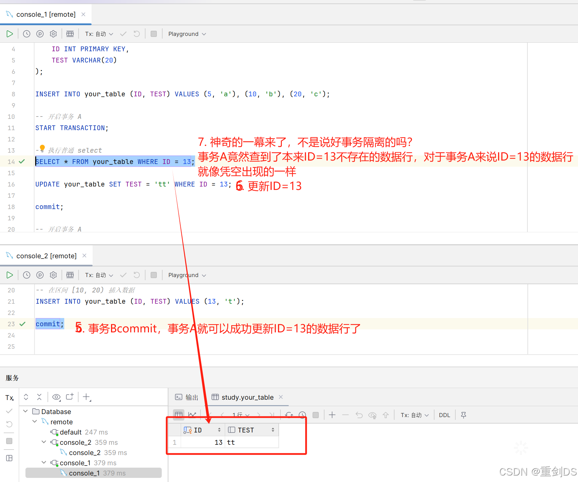Image resolution: width=578 pixels, height=482 pixels.
Task: Add service plus button in services toolbar
Action: click(86, 397)
